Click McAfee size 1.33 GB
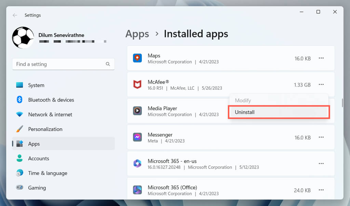 [x=302, y=85]
